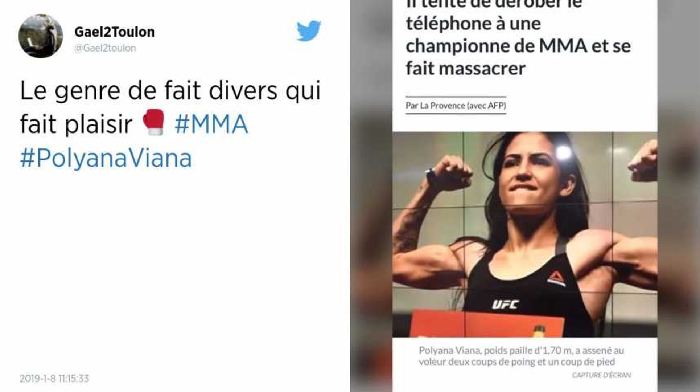Click the tweet timestamp 2019-1-8 11:15:33
The image size is (700, 392).
click(x=54, y=379)
